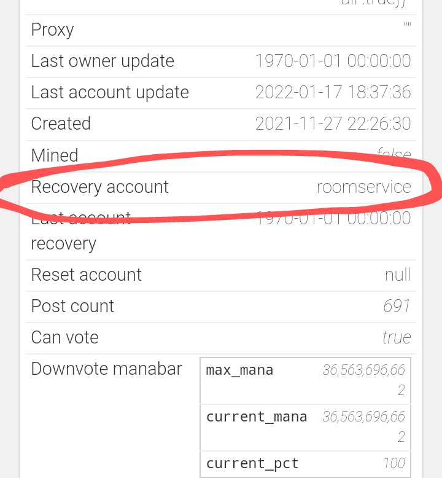Open the roomservice recovery account value

(363, 187)
